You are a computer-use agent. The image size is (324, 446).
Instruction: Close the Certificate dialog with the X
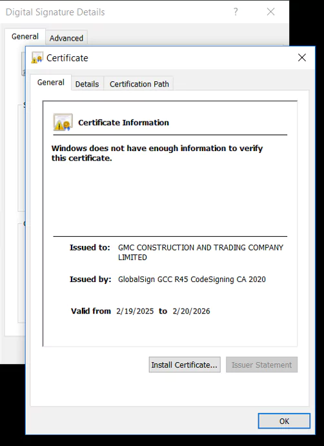302,57
